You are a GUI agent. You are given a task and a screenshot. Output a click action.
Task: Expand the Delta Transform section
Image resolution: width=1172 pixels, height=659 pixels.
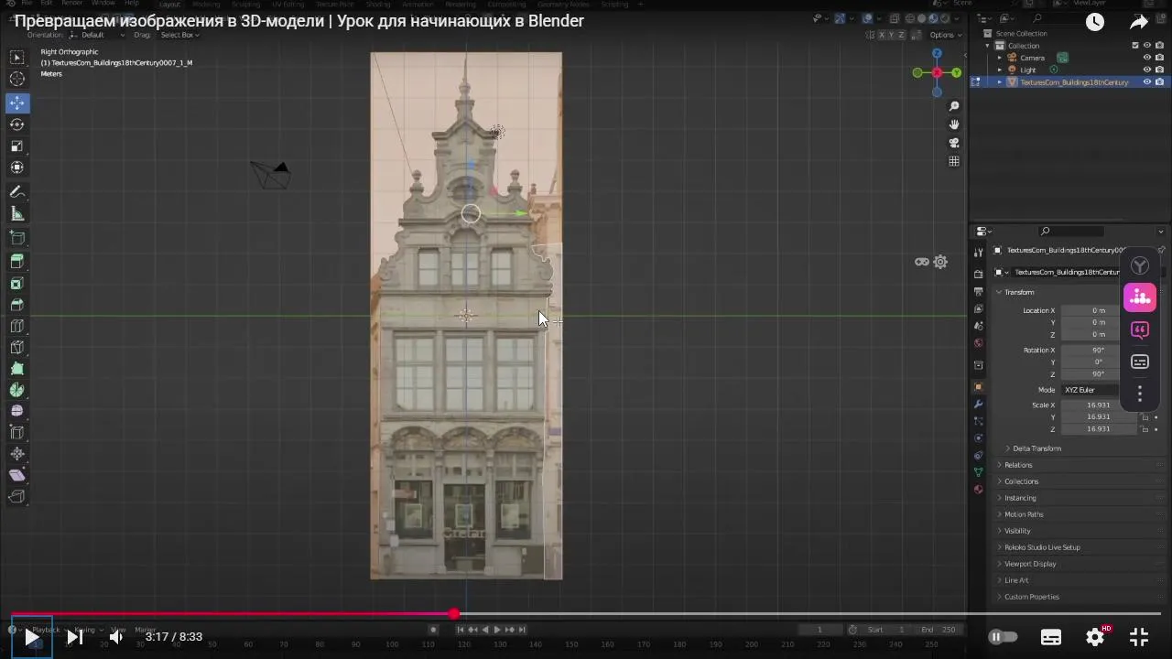pyautogui.click(x=1036, y=448)
